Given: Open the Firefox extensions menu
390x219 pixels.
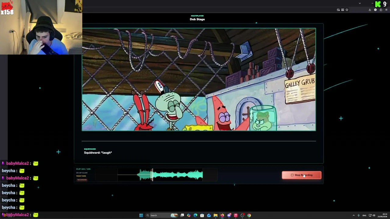Looking at the screenshot, I should point(381,10).
